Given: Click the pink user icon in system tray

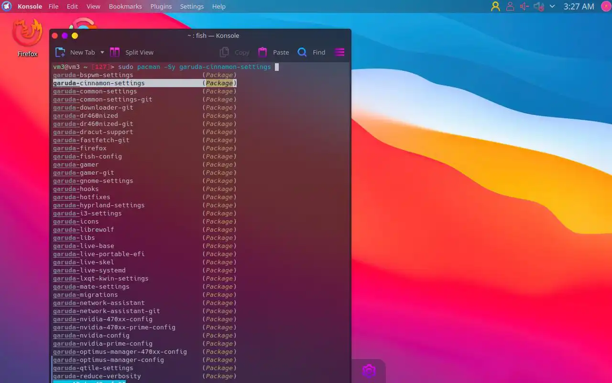Looking at the screenshot, I should 510,6.
